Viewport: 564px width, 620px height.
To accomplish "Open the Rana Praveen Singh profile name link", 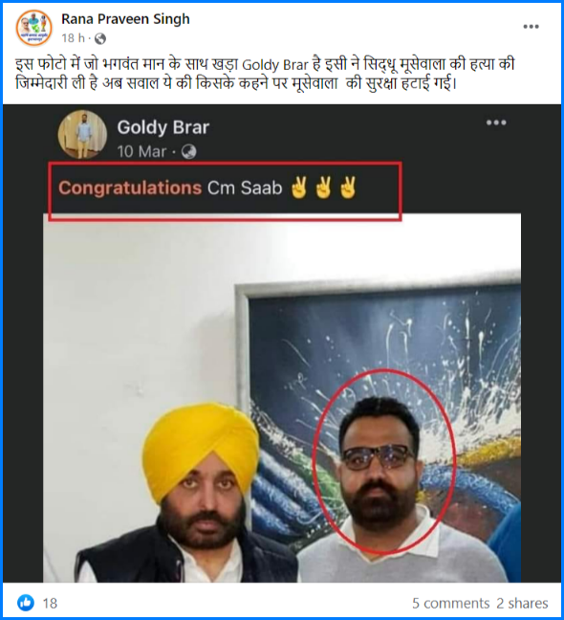I will pos(125,19).
